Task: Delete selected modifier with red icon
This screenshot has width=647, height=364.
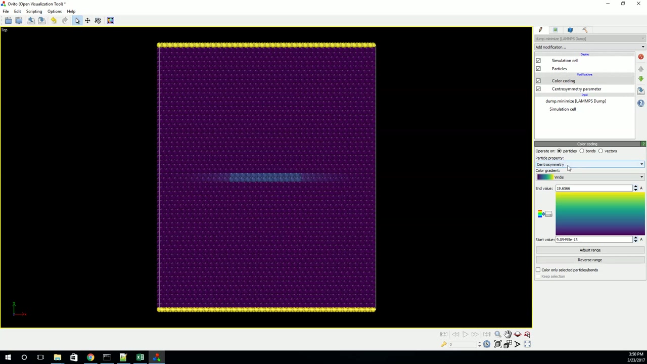Action: tap(641, 57)
